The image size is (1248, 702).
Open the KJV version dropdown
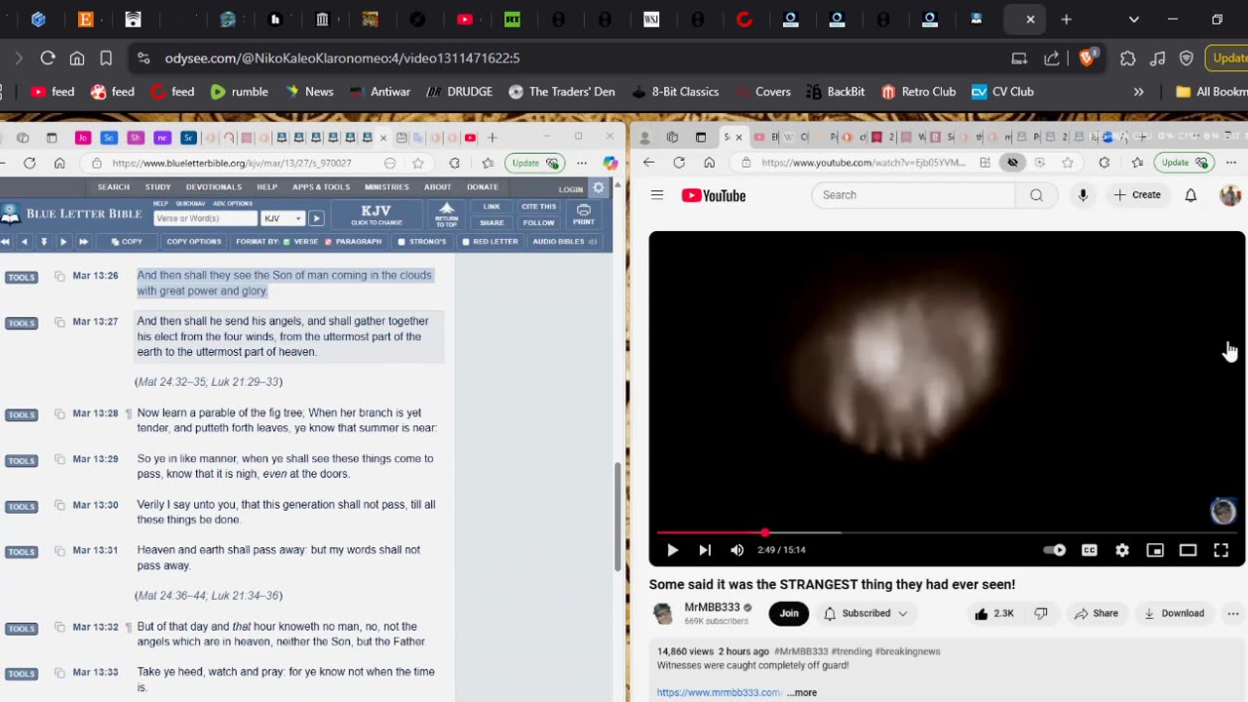[283, 218]
